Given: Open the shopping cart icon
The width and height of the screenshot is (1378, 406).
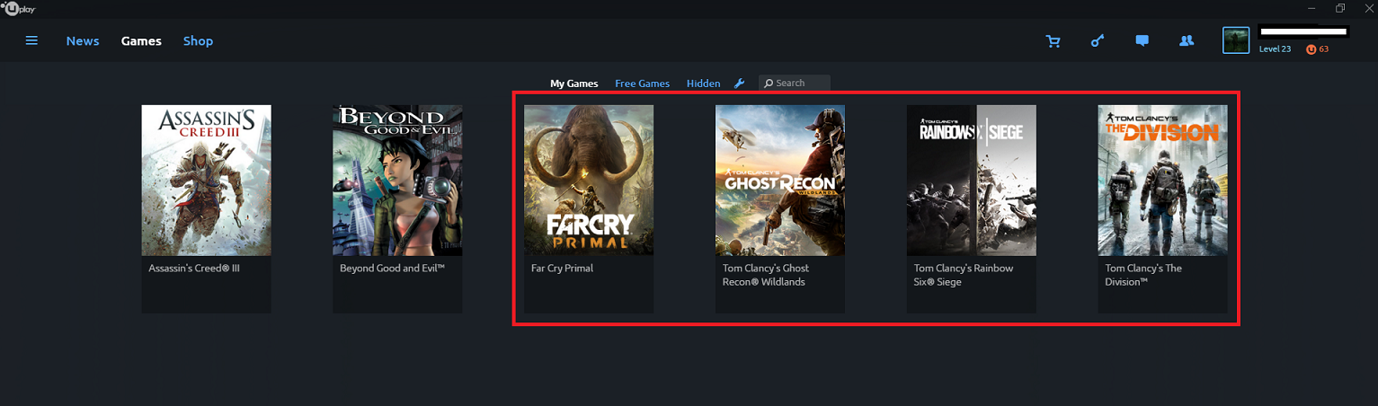Looking at the screenshot, I should (x=1053, y=40).
